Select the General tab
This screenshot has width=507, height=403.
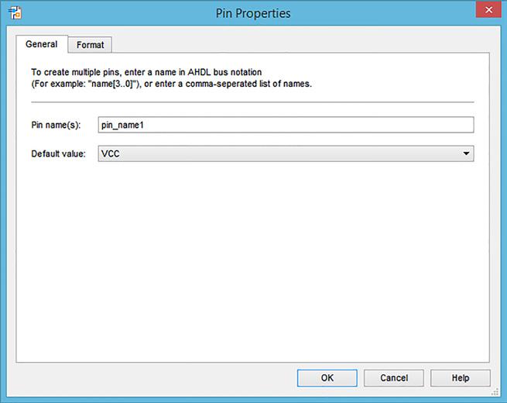point(42,44)
